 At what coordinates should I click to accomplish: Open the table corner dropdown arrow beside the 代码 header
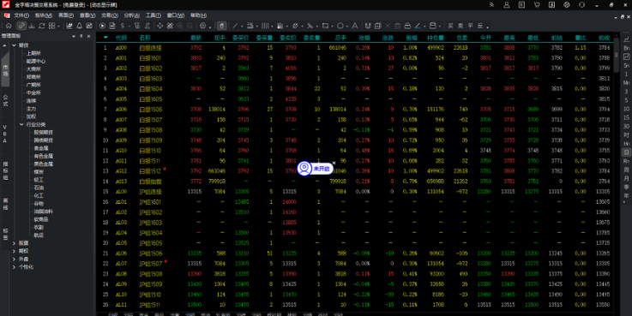coord(105,38)
